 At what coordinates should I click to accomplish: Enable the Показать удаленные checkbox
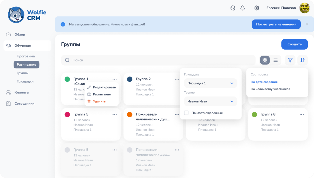click(186, 113)
